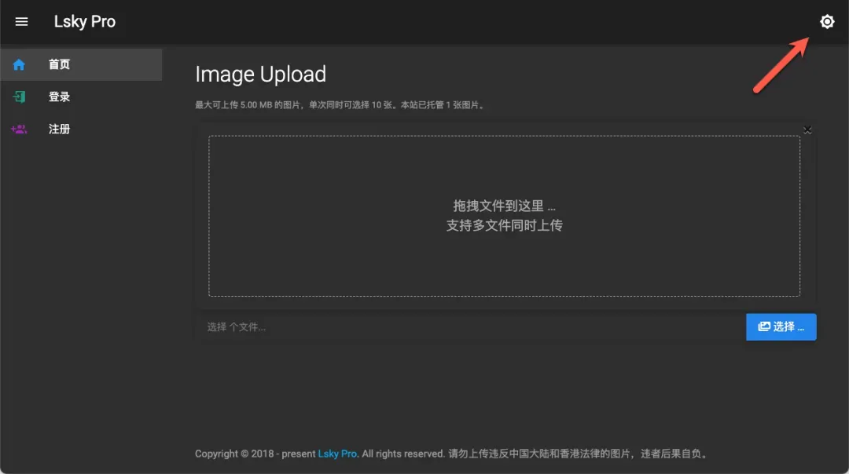Open the 首页 menu item
This screenshot has width=849, height=474.
pyautogui.click(x=81, y=65)
